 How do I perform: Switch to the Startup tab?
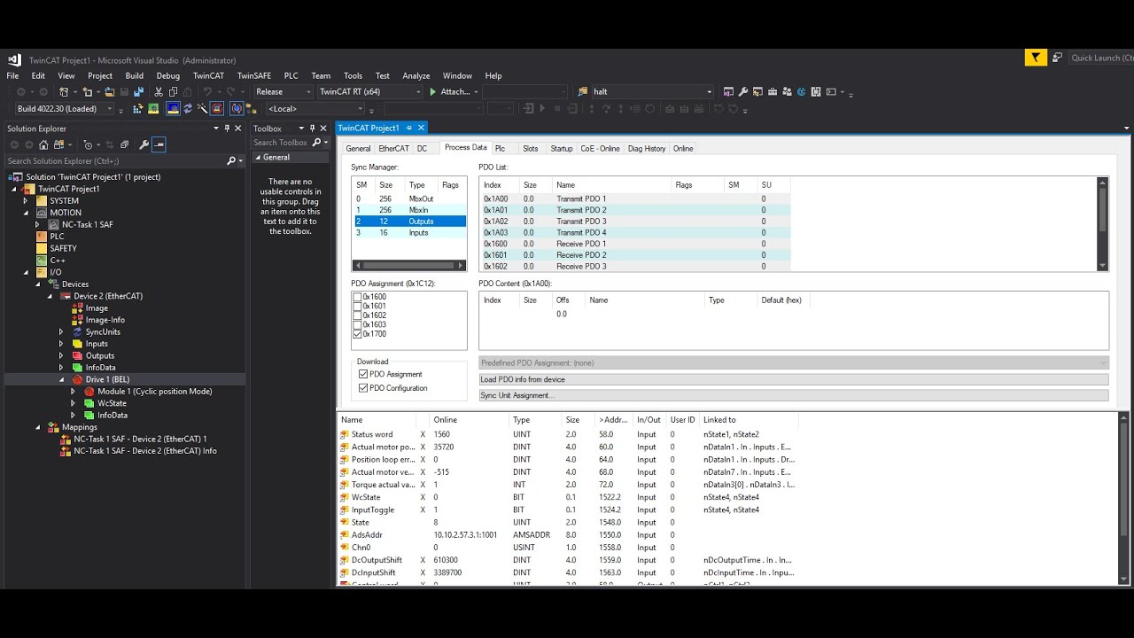point(562,148)
